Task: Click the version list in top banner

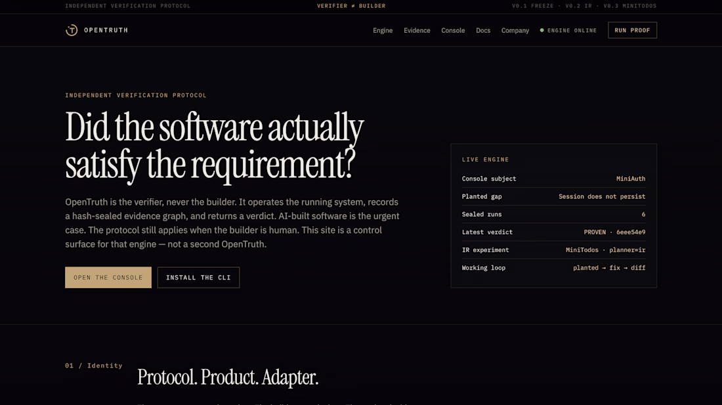Action: point(584,6)
